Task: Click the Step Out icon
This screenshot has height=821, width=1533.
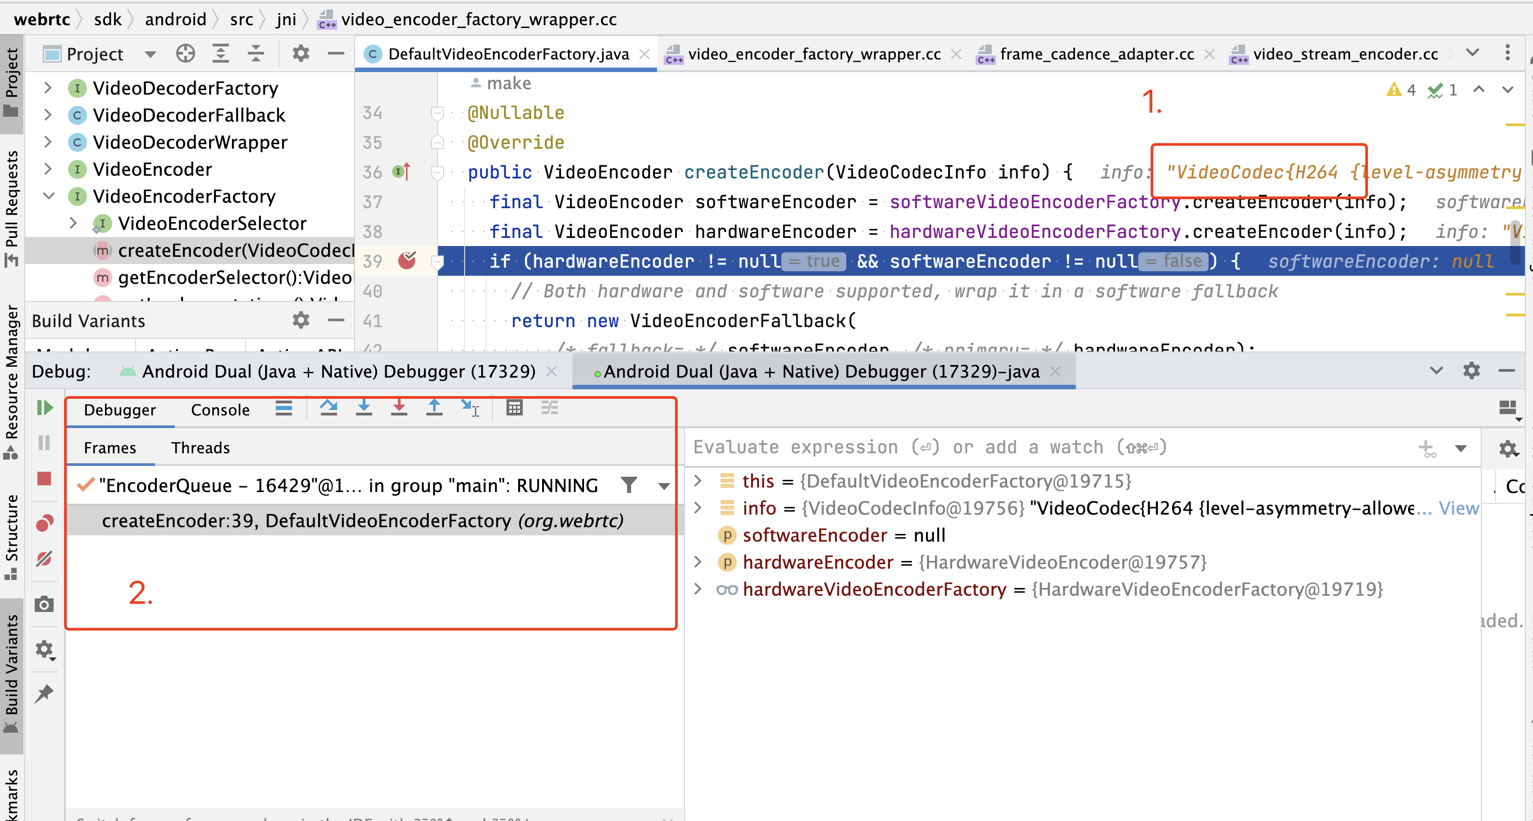Action: 434,408
